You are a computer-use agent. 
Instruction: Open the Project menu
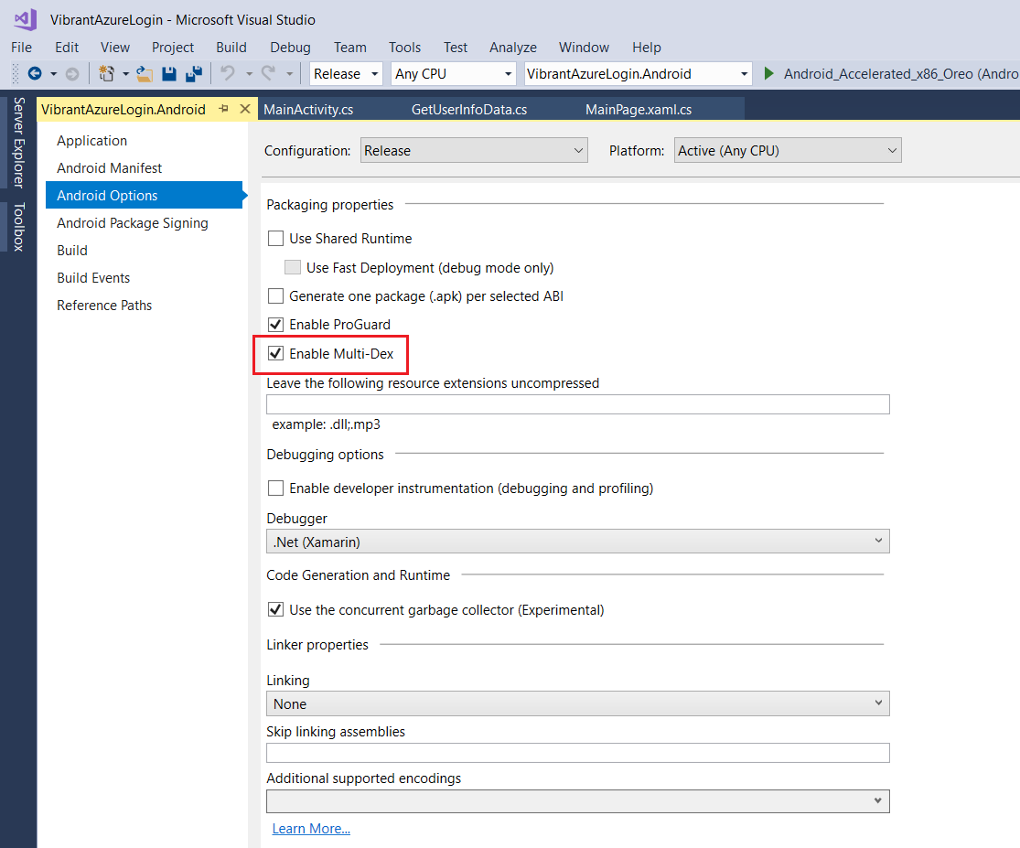pos(172,48)
